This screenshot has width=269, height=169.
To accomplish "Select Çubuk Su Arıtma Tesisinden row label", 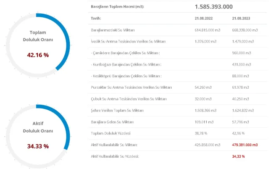I will click(x=128, y=99).
